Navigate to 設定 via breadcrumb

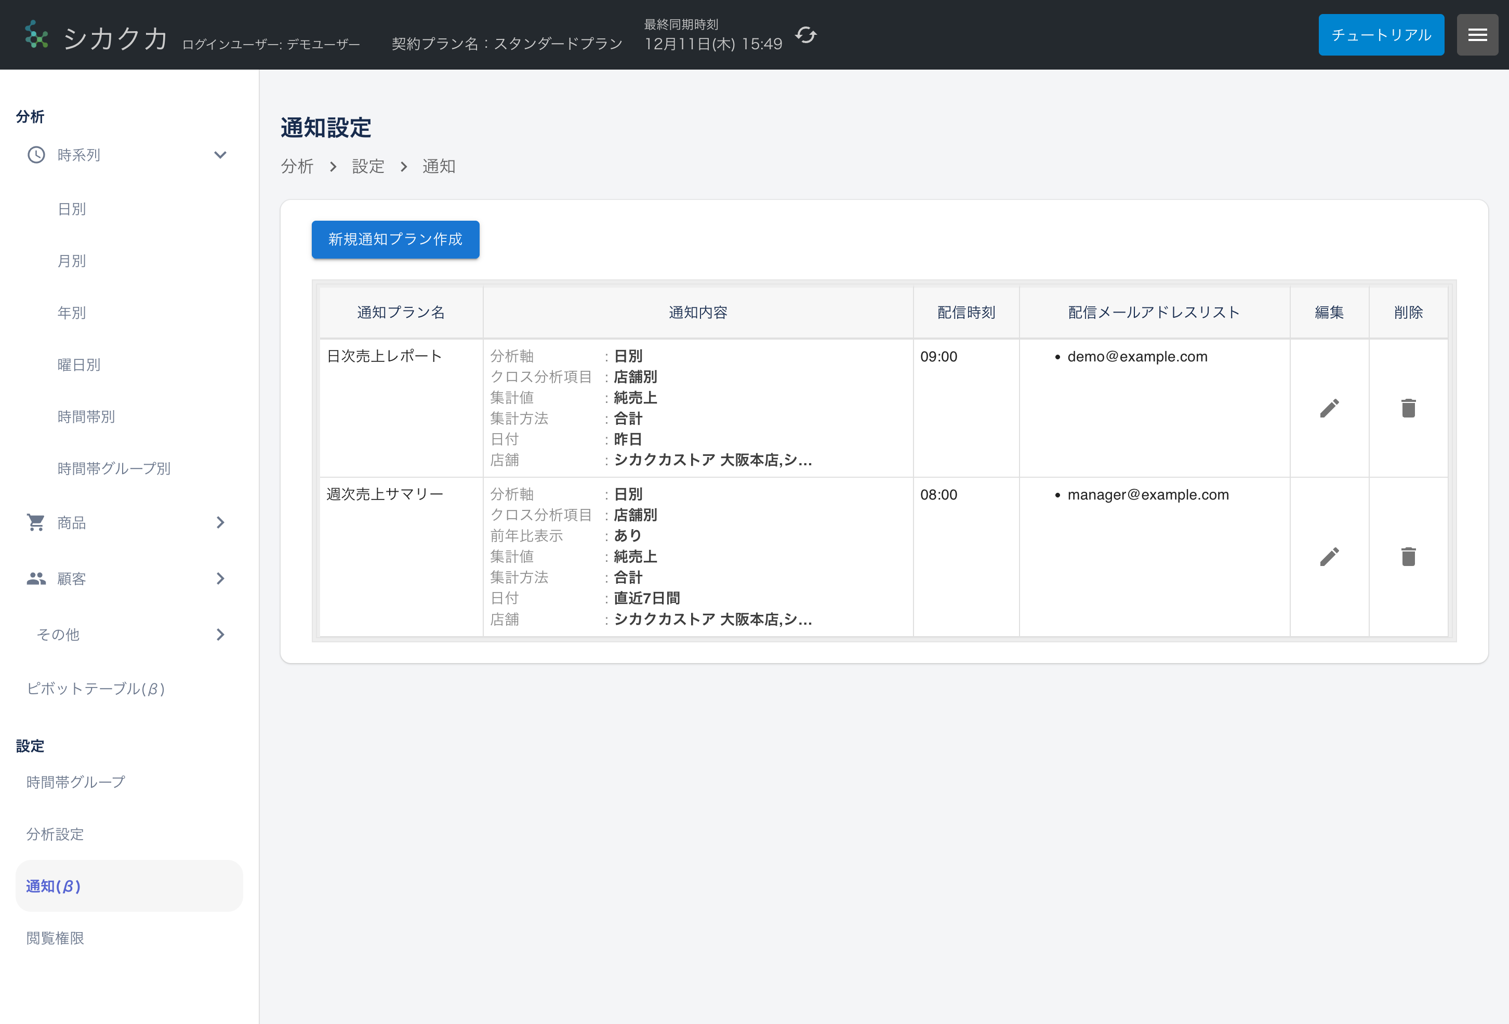coord(367,166)
